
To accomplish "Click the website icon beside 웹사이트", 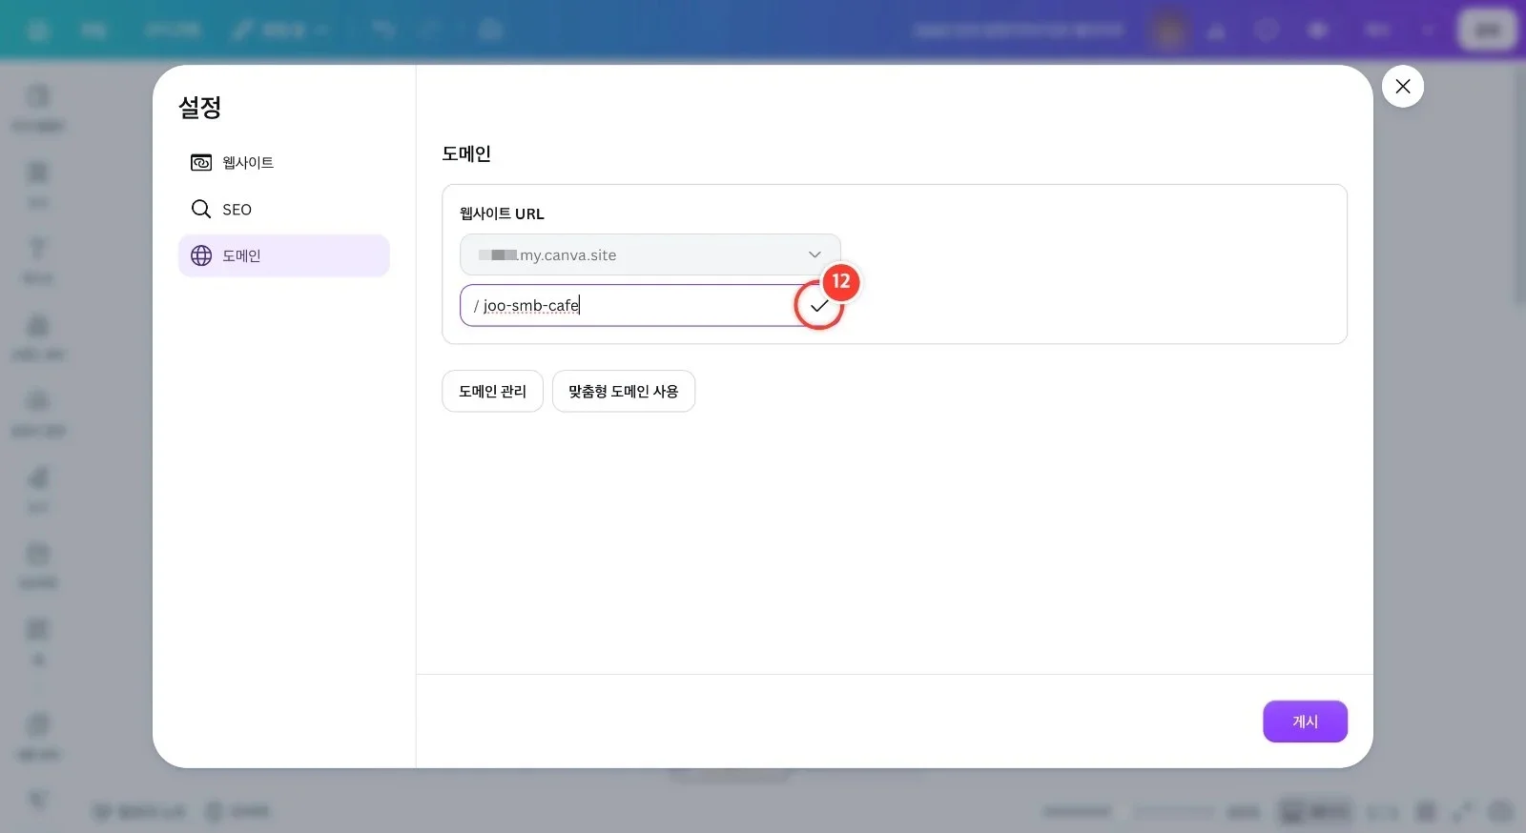I will pos(201,163).
